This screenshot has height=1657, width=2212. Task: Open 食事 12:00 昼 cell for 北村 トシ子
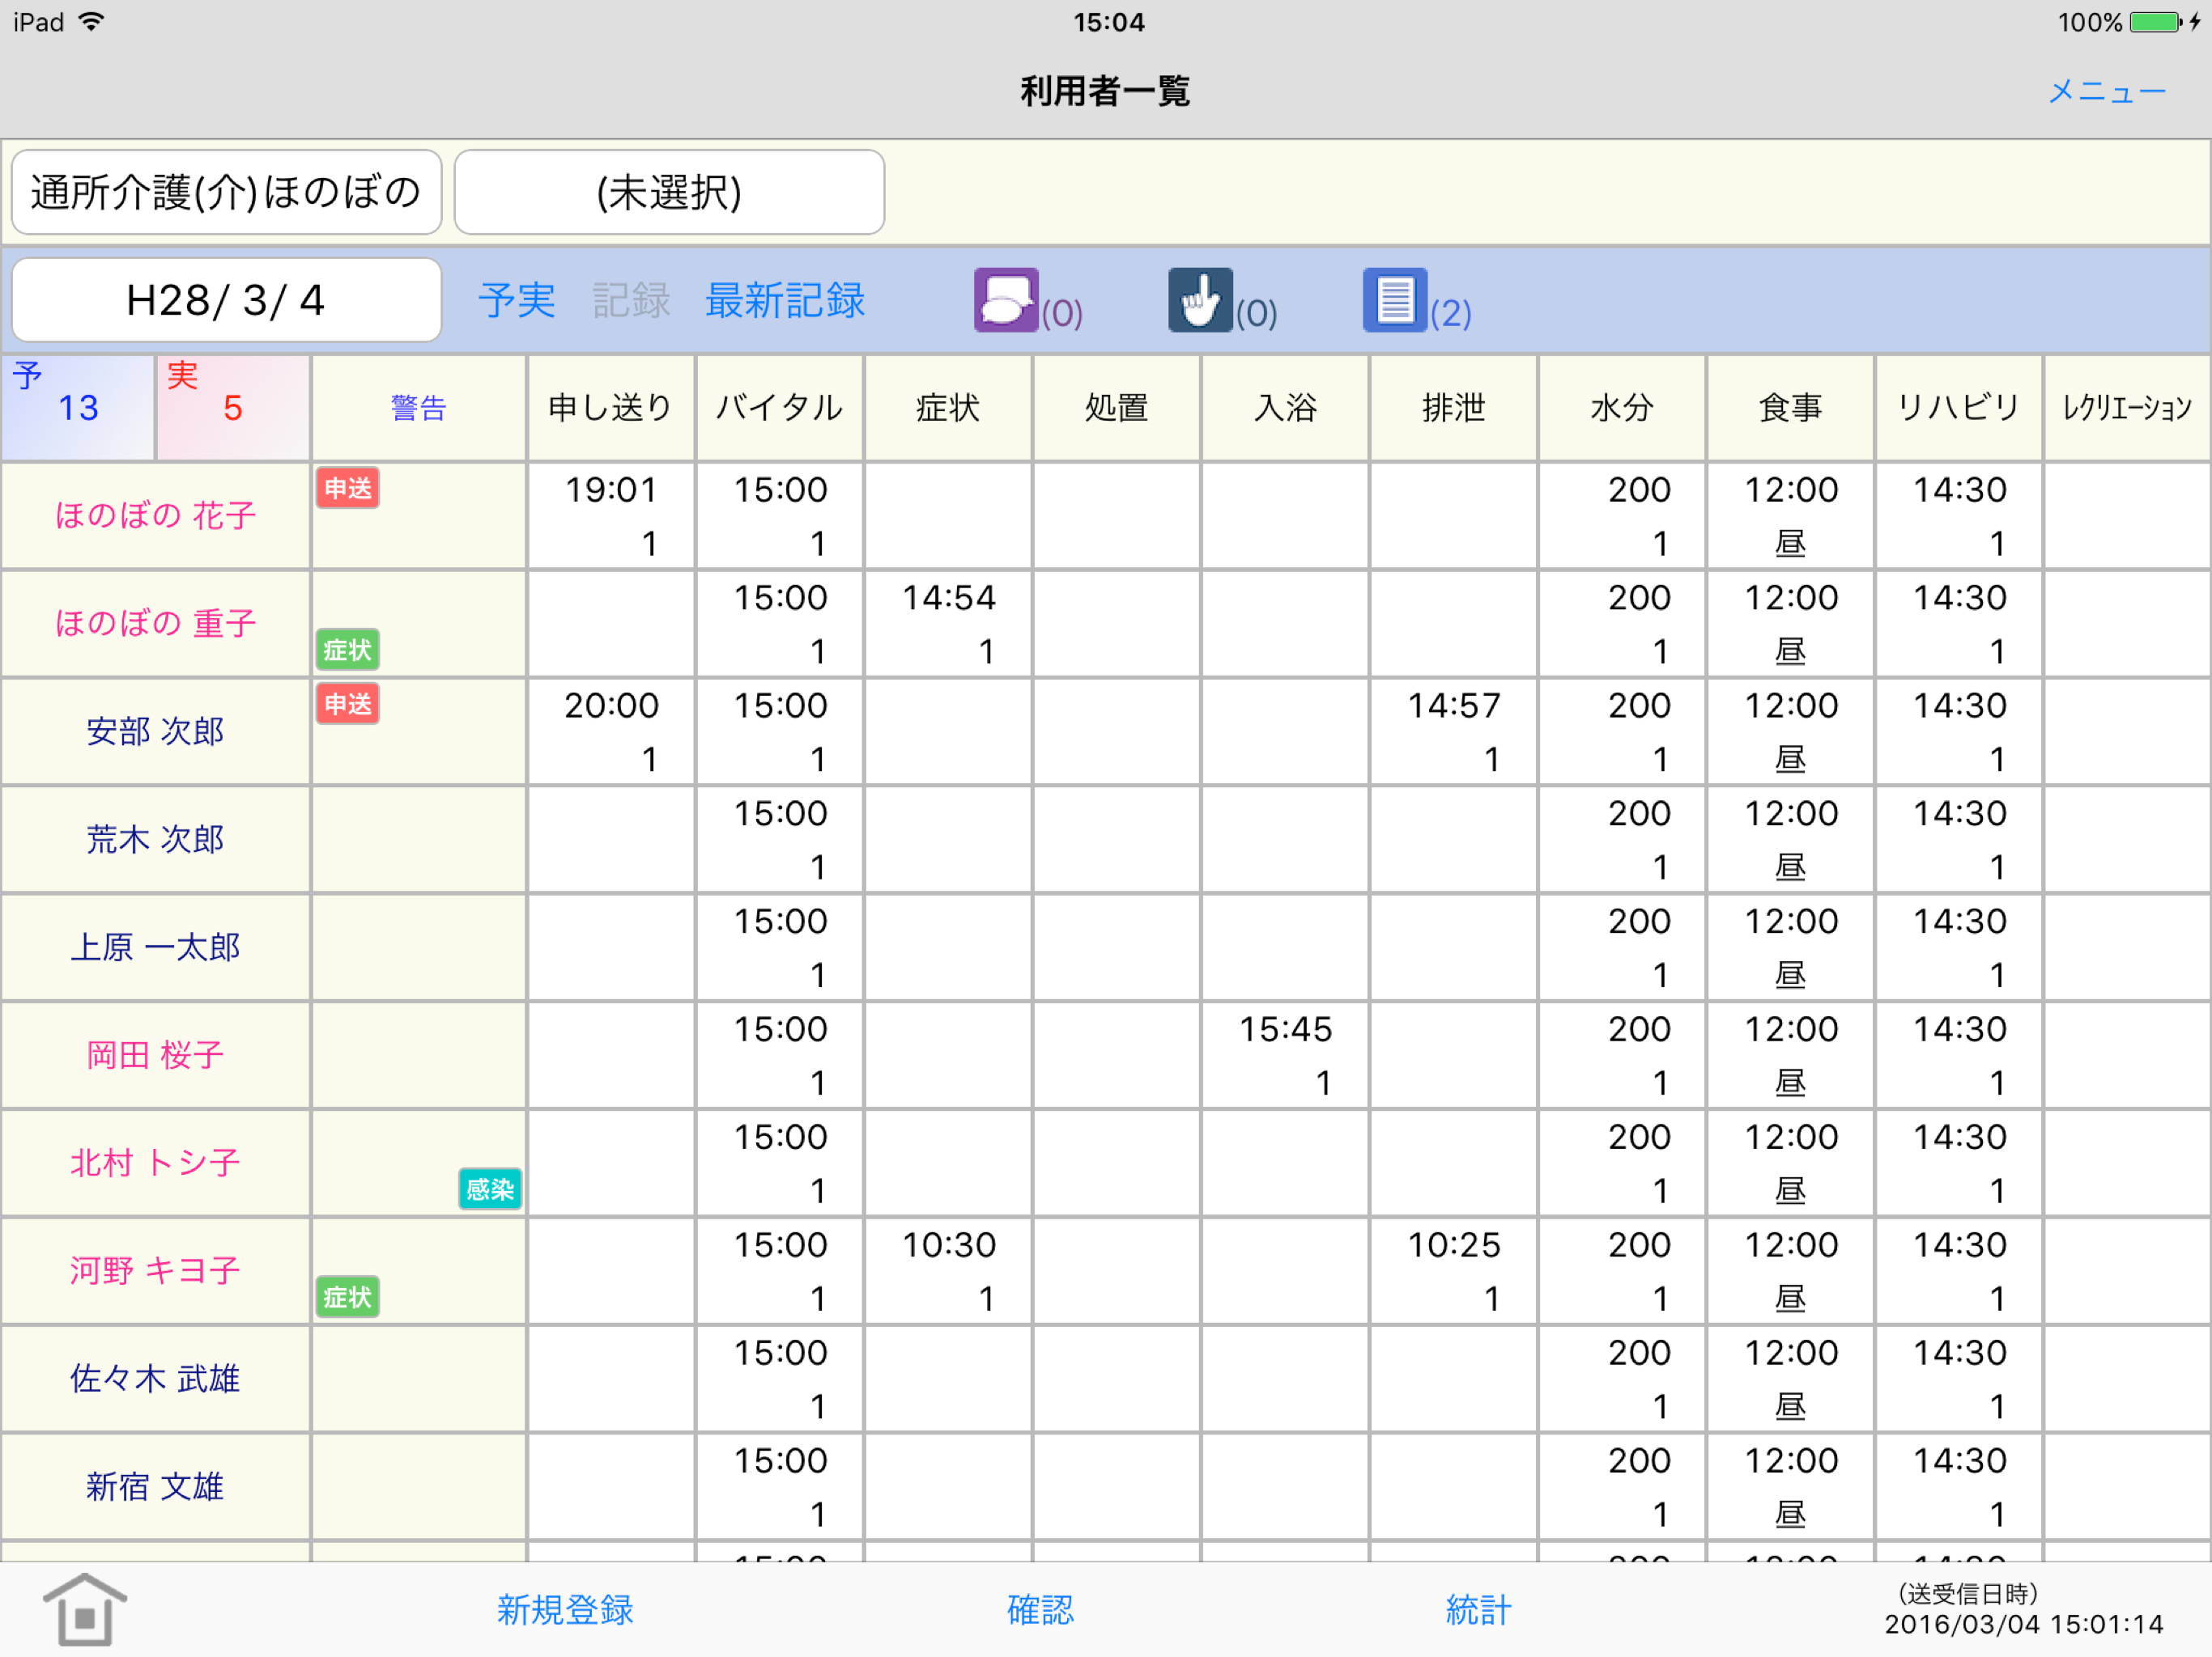click(1791, 1163)
